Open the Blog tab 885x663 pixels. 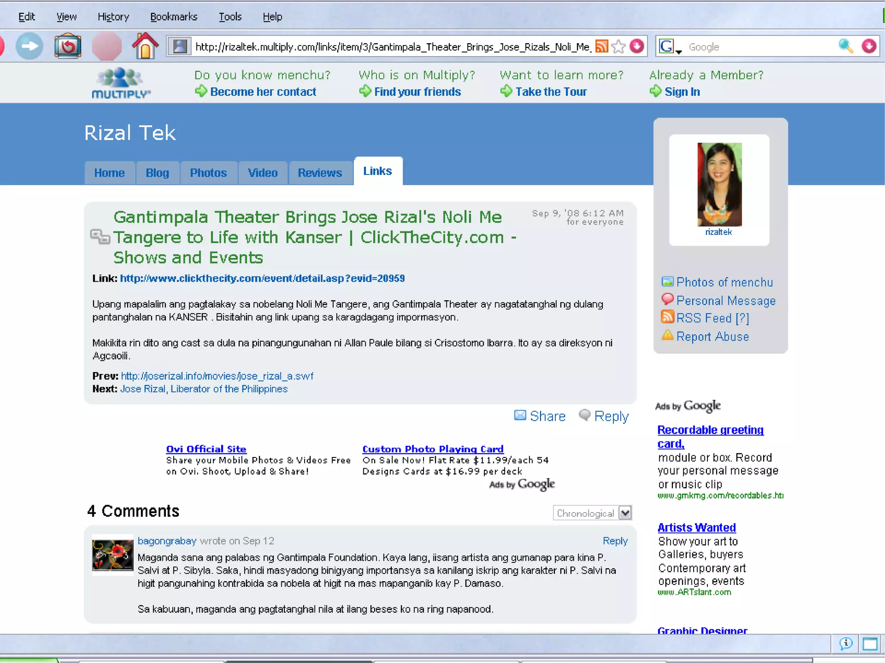coord(157,173)
